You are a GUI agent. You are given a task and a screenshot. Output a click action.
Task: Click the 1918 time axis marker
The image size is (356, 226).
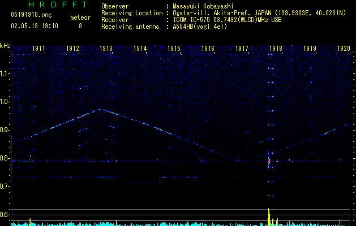[276, 49]
